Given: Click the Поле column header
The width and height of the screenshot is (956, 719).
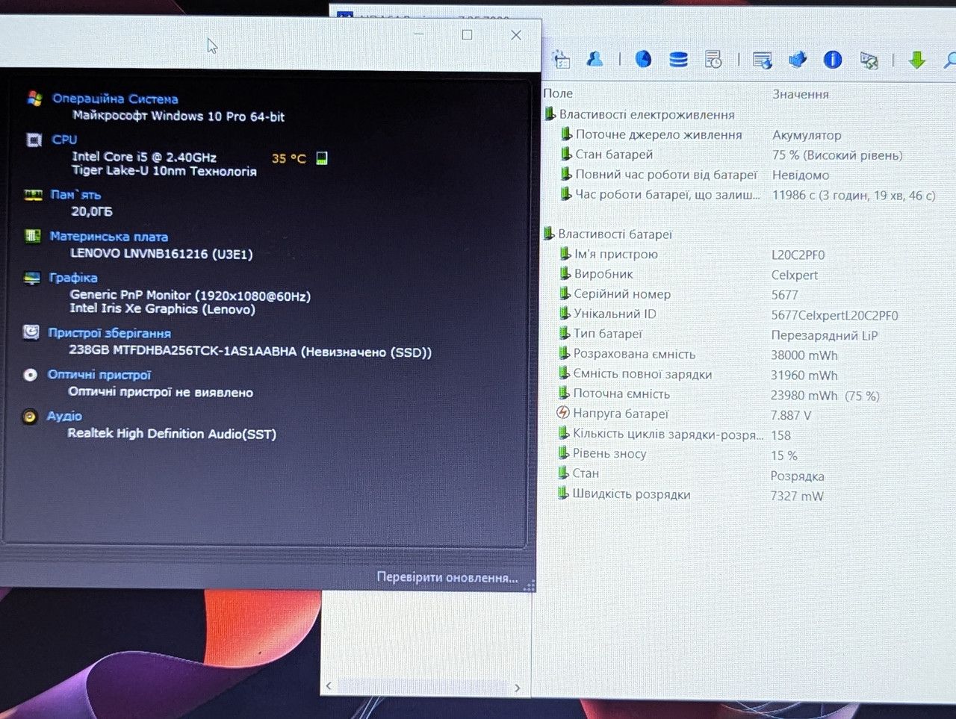Looking at the screenshot, I should (x=558, y=93).
